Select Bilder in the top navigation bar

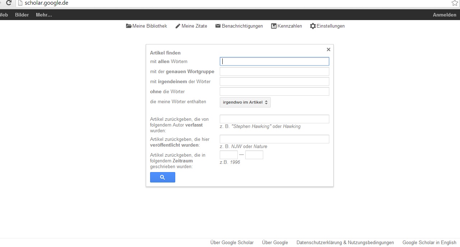(x=22, y=15)
